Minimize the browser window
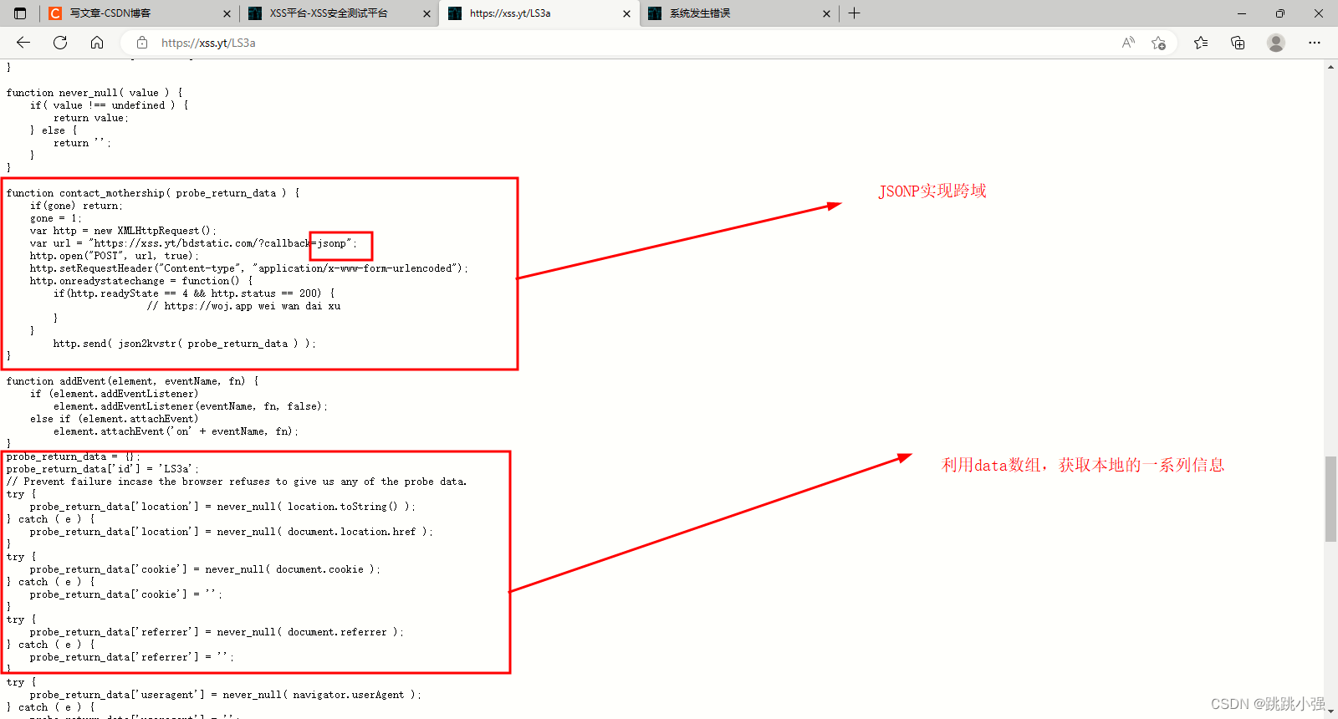Screen dimensions: 1338x719 [x=1241, y=13]
